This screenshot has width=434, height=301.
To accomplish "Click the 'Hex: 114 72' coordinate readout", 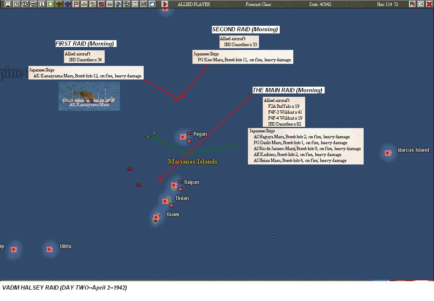I will click(387, 4).
